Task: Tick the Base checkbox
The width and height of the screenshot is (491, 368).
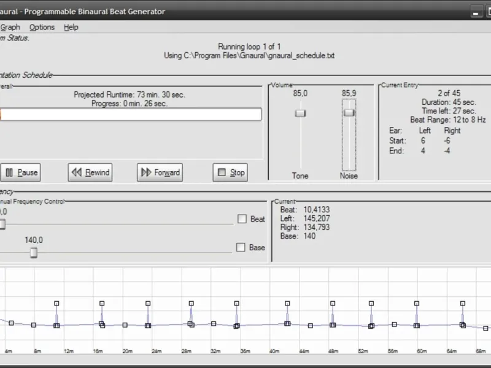Action: [x=241, y=247]
